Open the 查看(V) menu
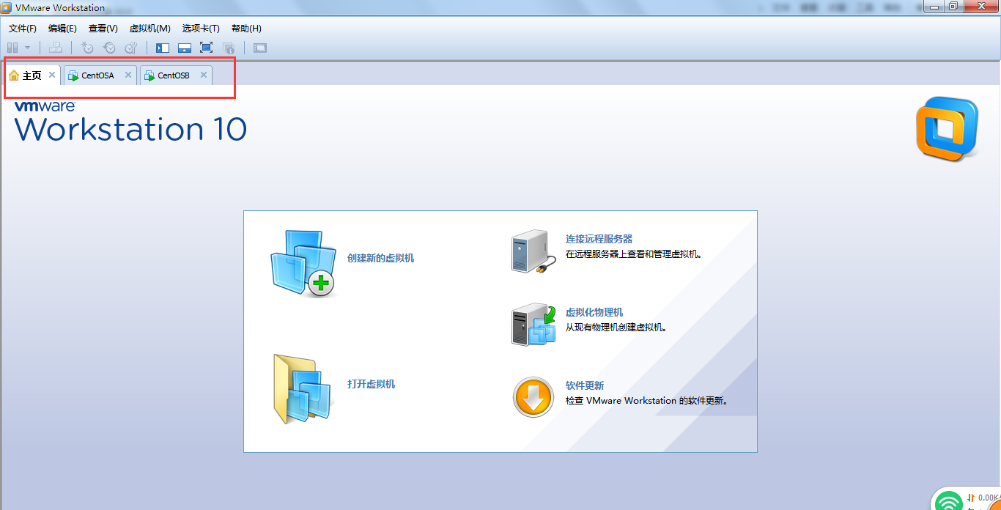 pyautogui.click(x=103, y=29)
